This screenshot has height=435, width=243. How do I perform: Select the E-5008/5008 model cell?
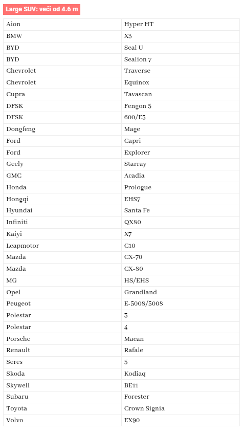coord(181,304)
